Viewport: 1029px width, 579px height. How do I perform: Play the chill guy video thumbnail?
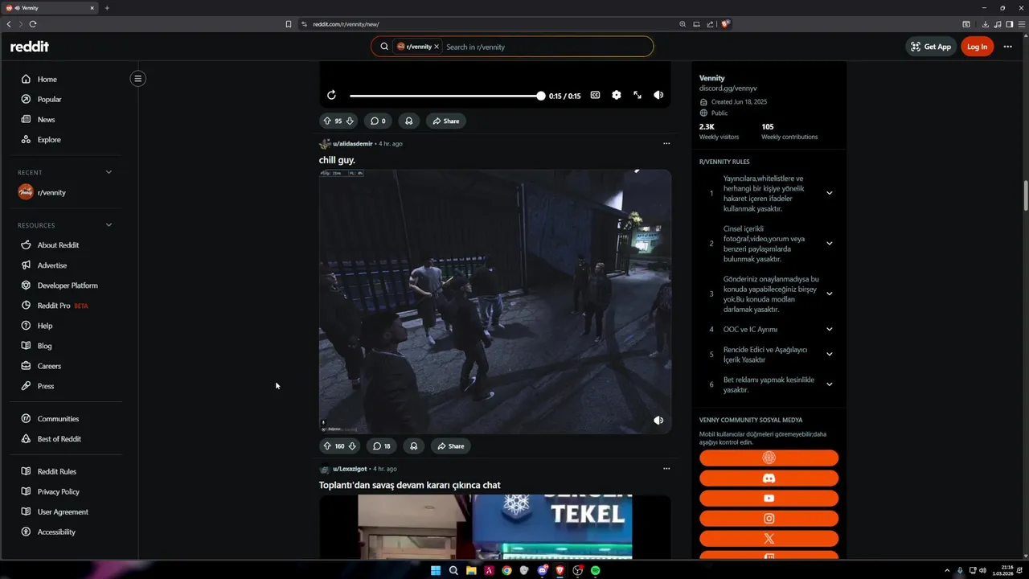tap(495, 302)
